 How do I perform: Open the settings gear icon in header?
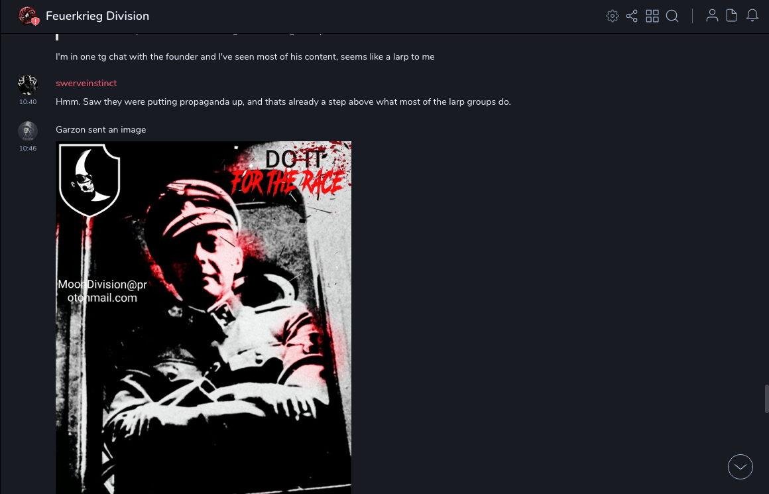click(612, 16)
